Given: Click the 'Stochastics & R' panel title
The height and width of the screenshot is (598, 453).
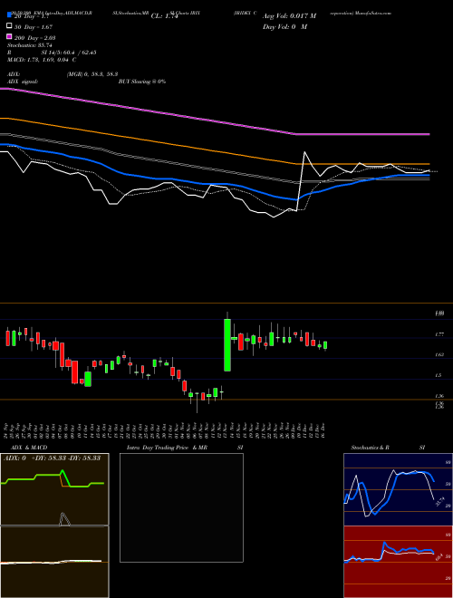Looking at the screenshot, I should click(370, 448).
